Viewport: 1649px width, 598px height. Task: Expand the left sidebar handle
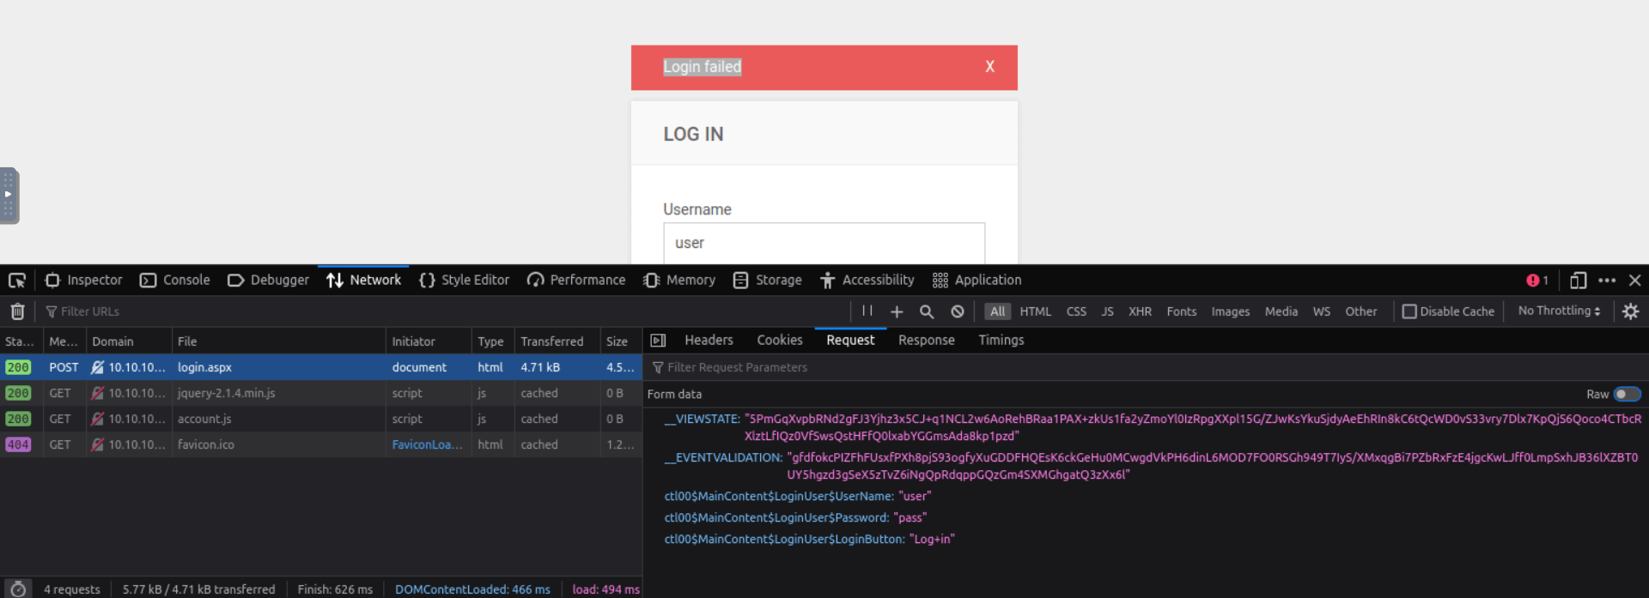point(9,195)
